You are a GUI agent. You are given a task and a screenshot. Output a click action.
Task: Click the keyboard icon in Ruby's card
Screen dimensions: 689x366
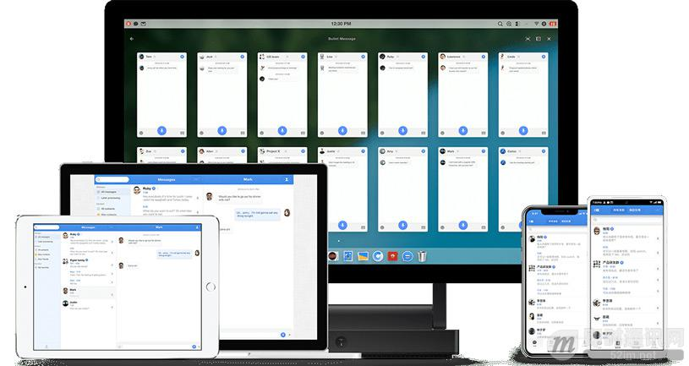[423, 133]
